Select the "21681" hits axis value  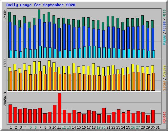[x=5, y=14]
